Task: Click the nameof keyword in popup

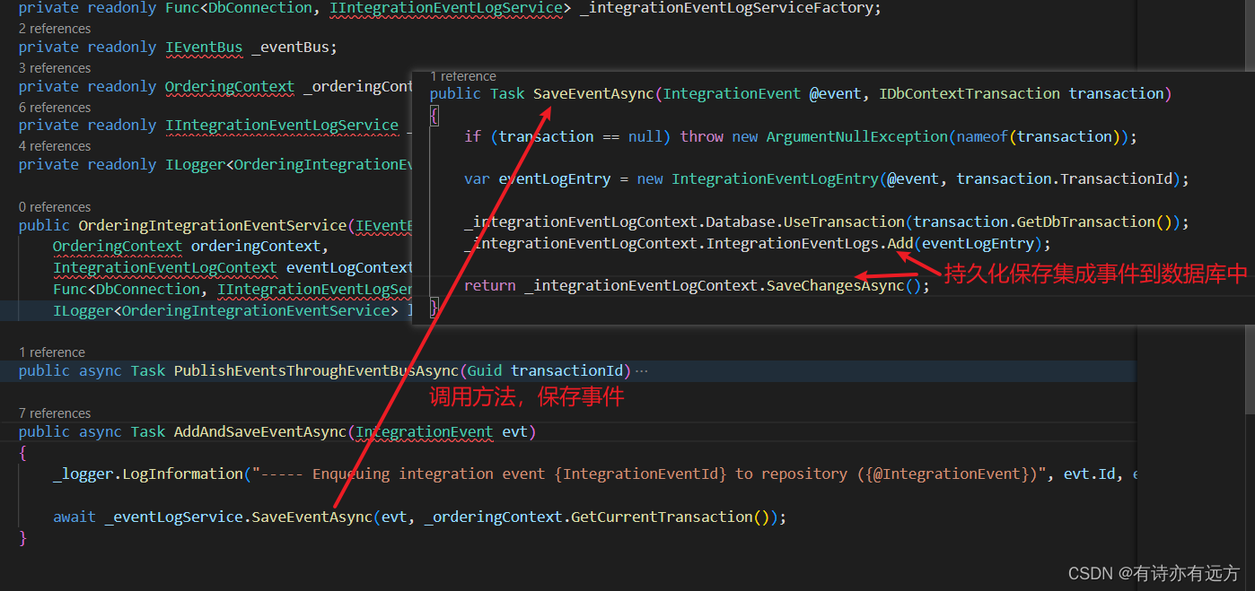Action: click(983, 136)
